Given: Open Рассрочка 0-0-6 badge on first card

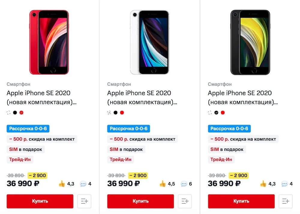Looking at the screenshot, I should (x=28, y=129).
